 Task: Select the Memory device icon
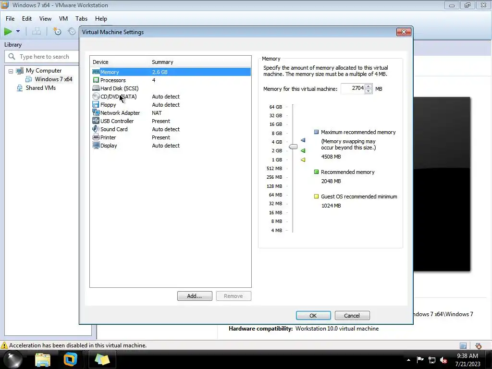(x=96, y=72)
